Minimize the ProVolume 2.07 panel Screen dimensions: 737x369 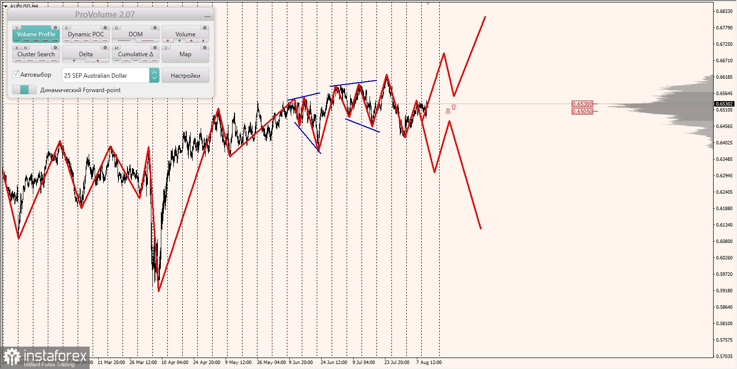coord(207,16)
